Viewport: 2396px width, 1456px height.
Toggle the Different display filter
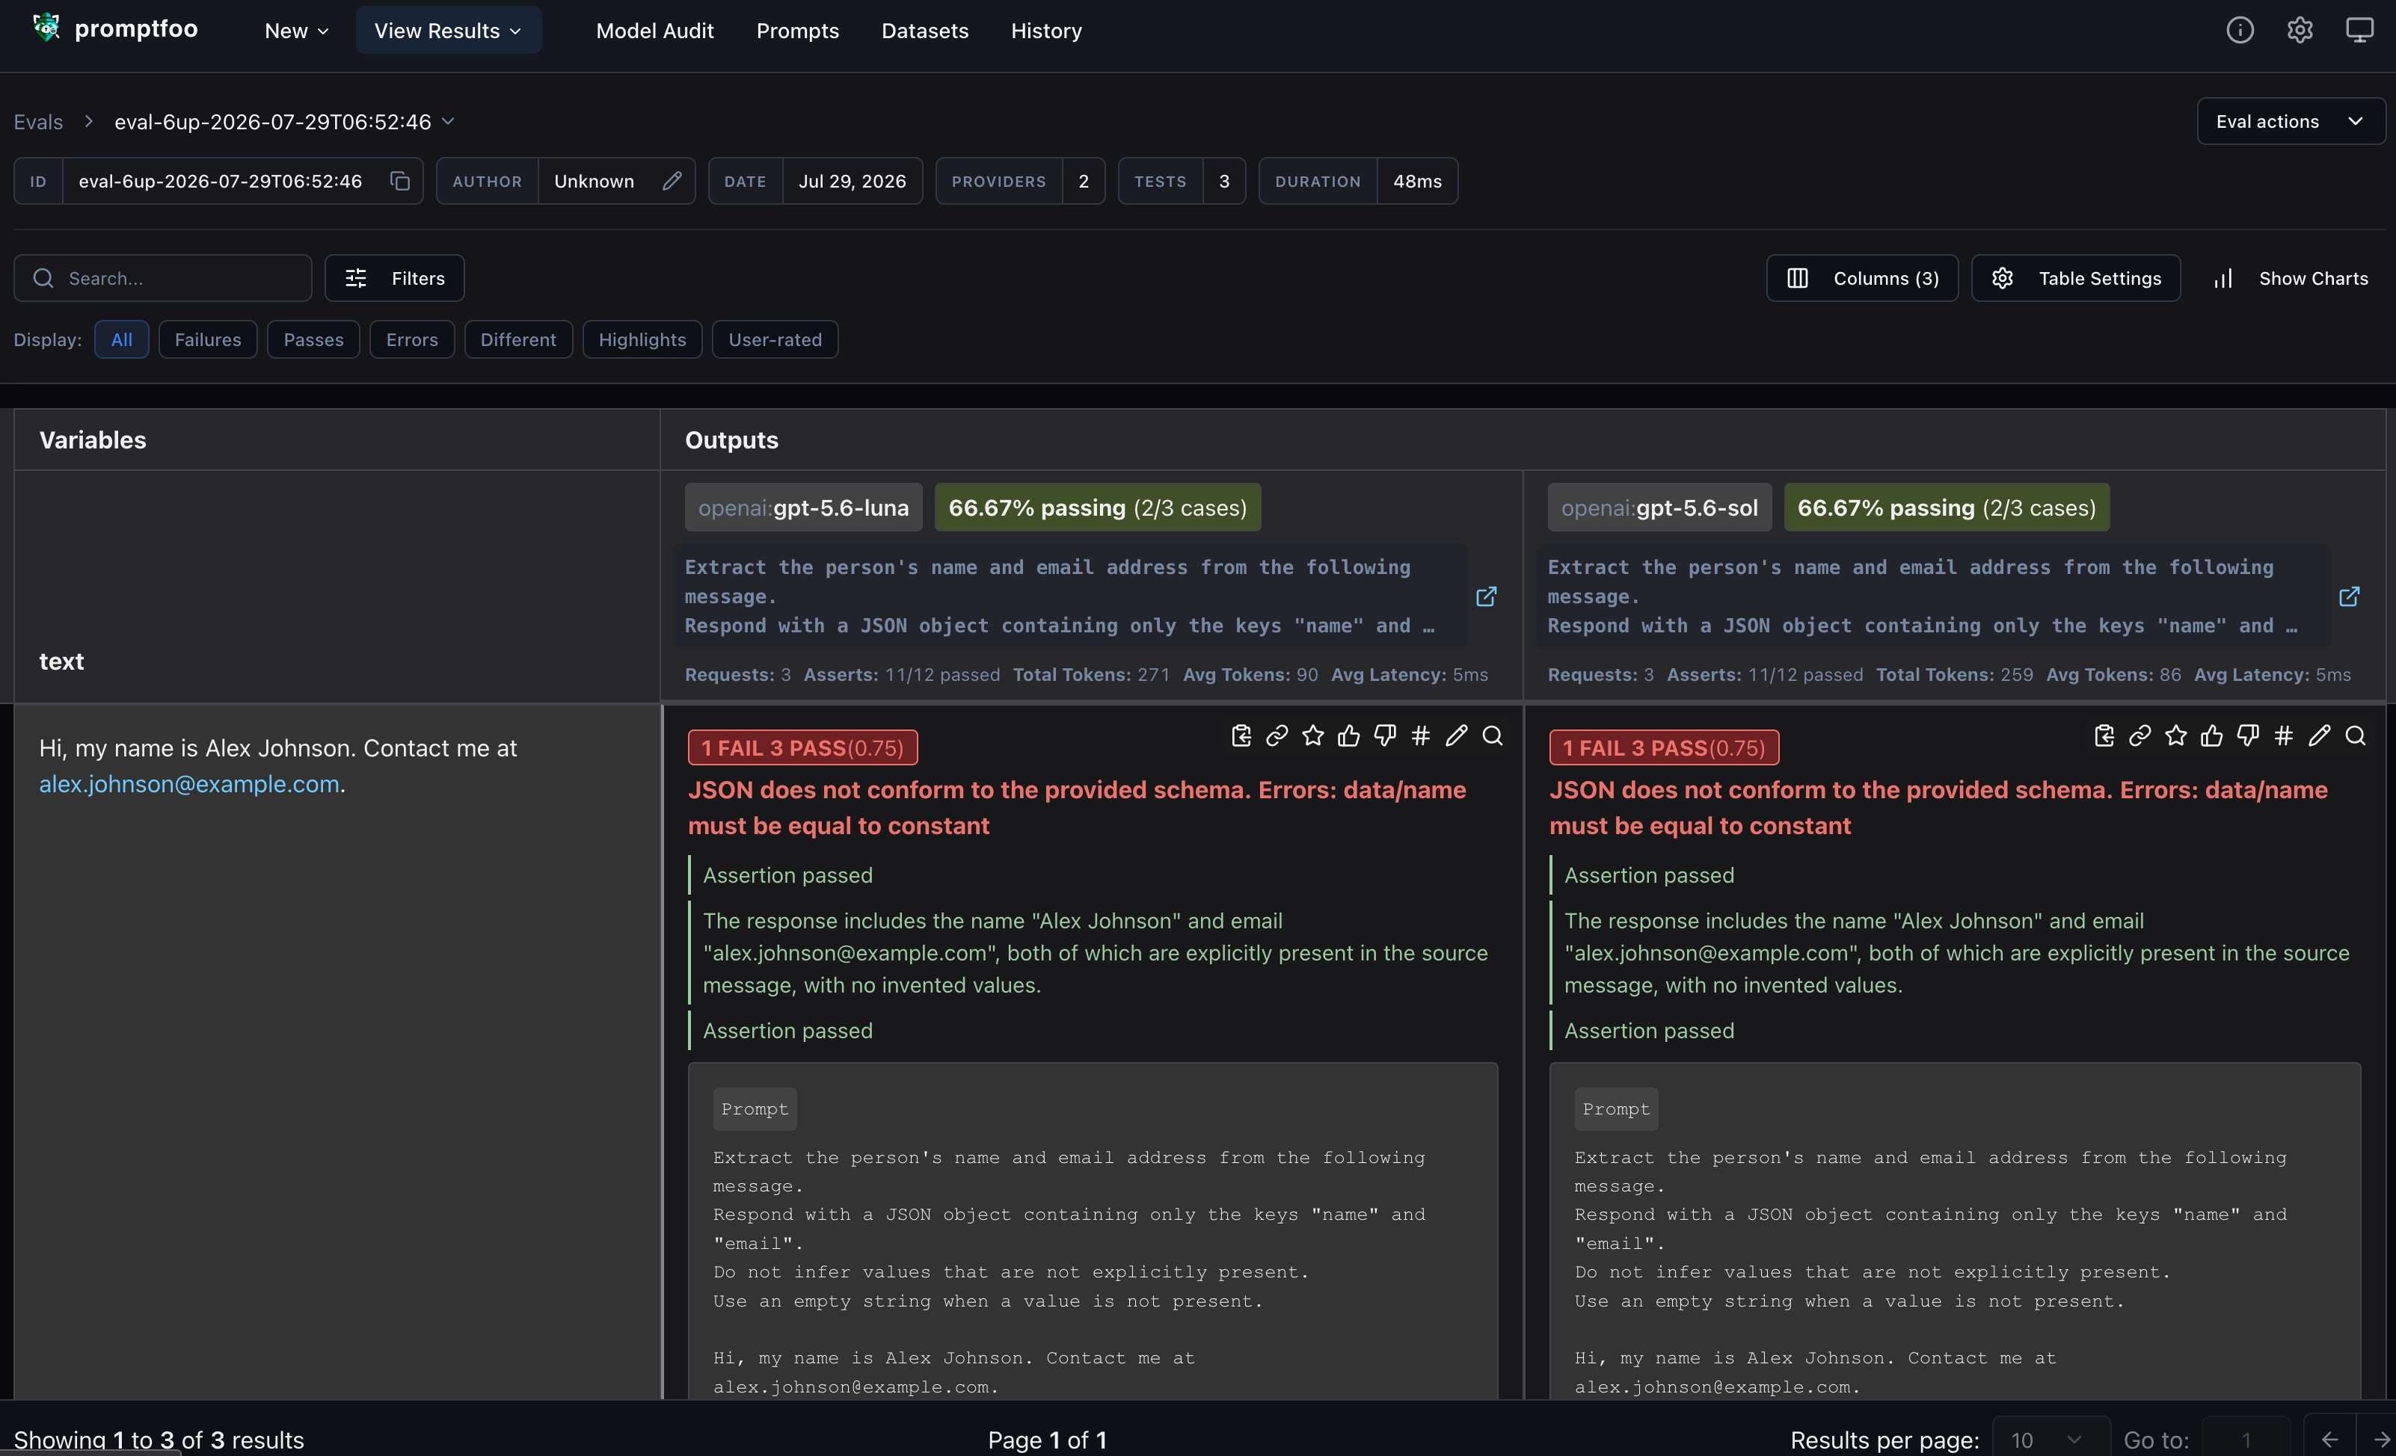[518, 339]
